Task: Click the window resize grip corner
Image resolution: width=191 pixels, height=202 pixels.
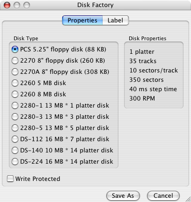Action: pyautogui.click(x=188, y=199)
